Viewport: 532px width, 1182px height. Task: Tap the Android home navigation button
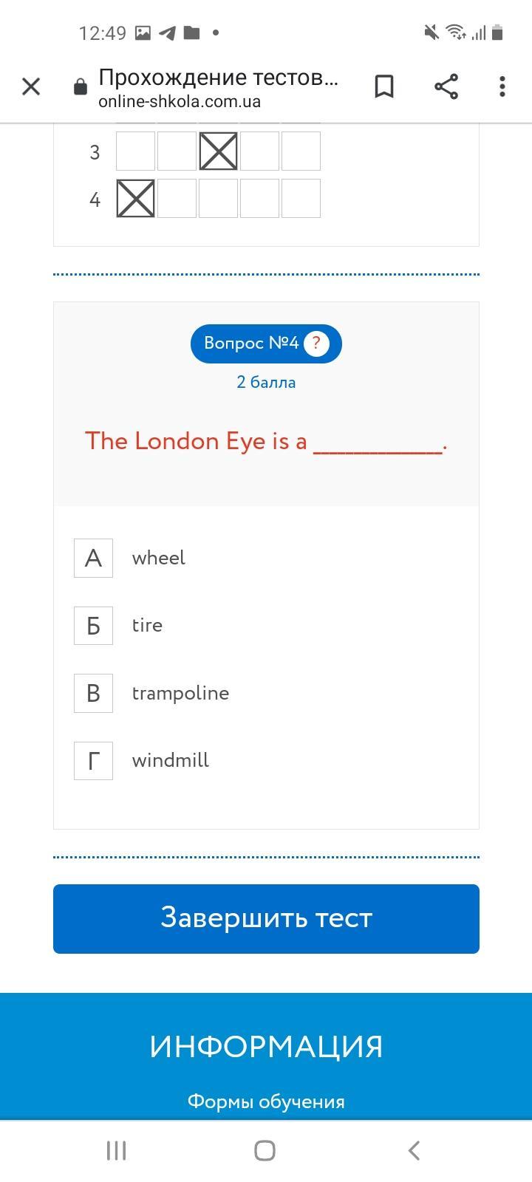[x=265, y=1150]
